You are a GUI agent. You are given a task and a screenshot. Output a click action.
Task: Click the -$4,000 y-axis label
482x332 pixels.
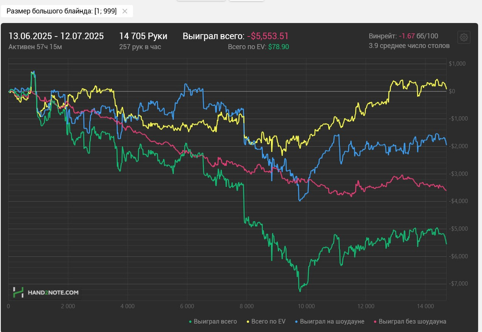point(458,201)
